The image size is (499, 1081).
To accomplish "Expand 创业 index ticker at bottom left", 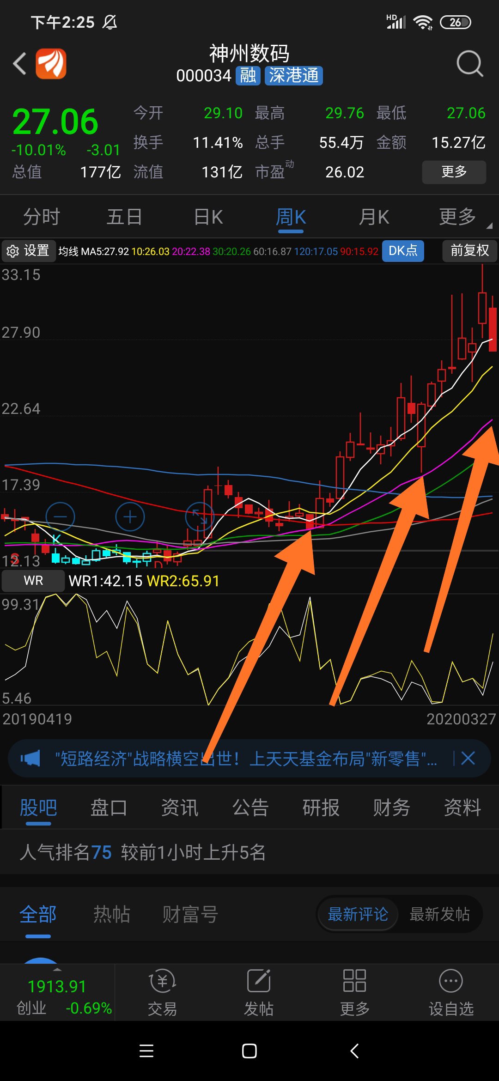I will pos(57,992).
